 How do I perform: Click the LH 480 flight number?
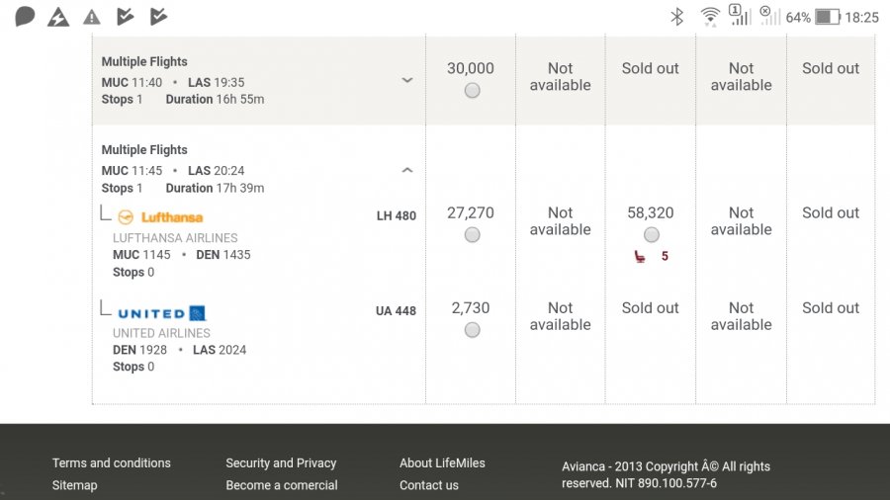click(x=396, y=215)
